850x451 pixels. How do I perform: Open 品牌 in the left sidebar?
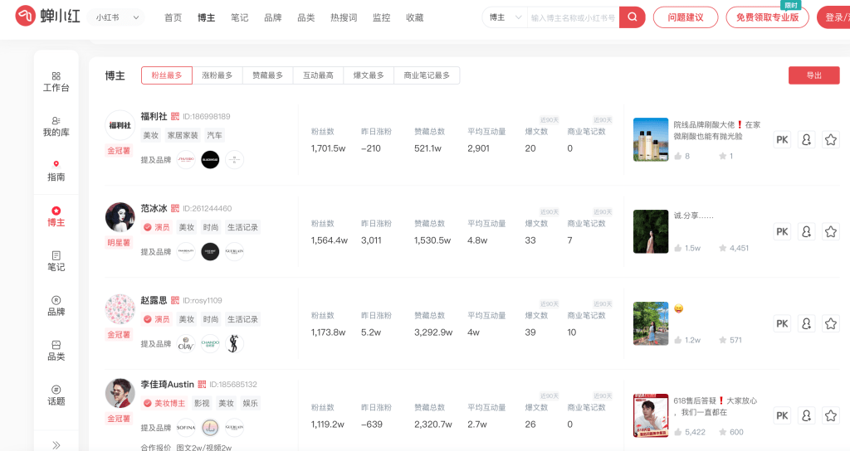pos(56,305)
